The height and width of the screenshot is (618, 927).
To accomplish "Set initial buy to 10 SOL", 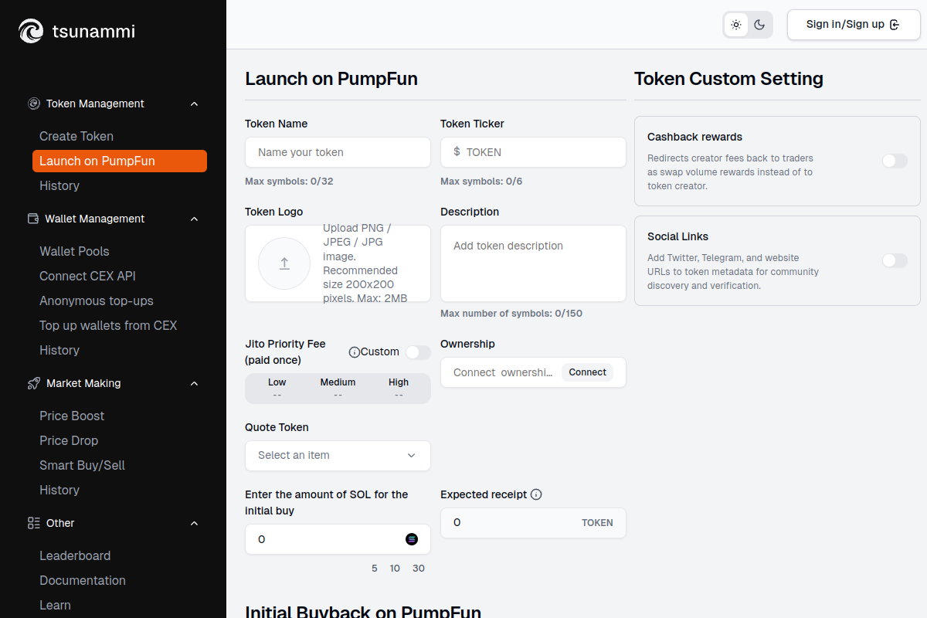I will (x=395, y=569).
